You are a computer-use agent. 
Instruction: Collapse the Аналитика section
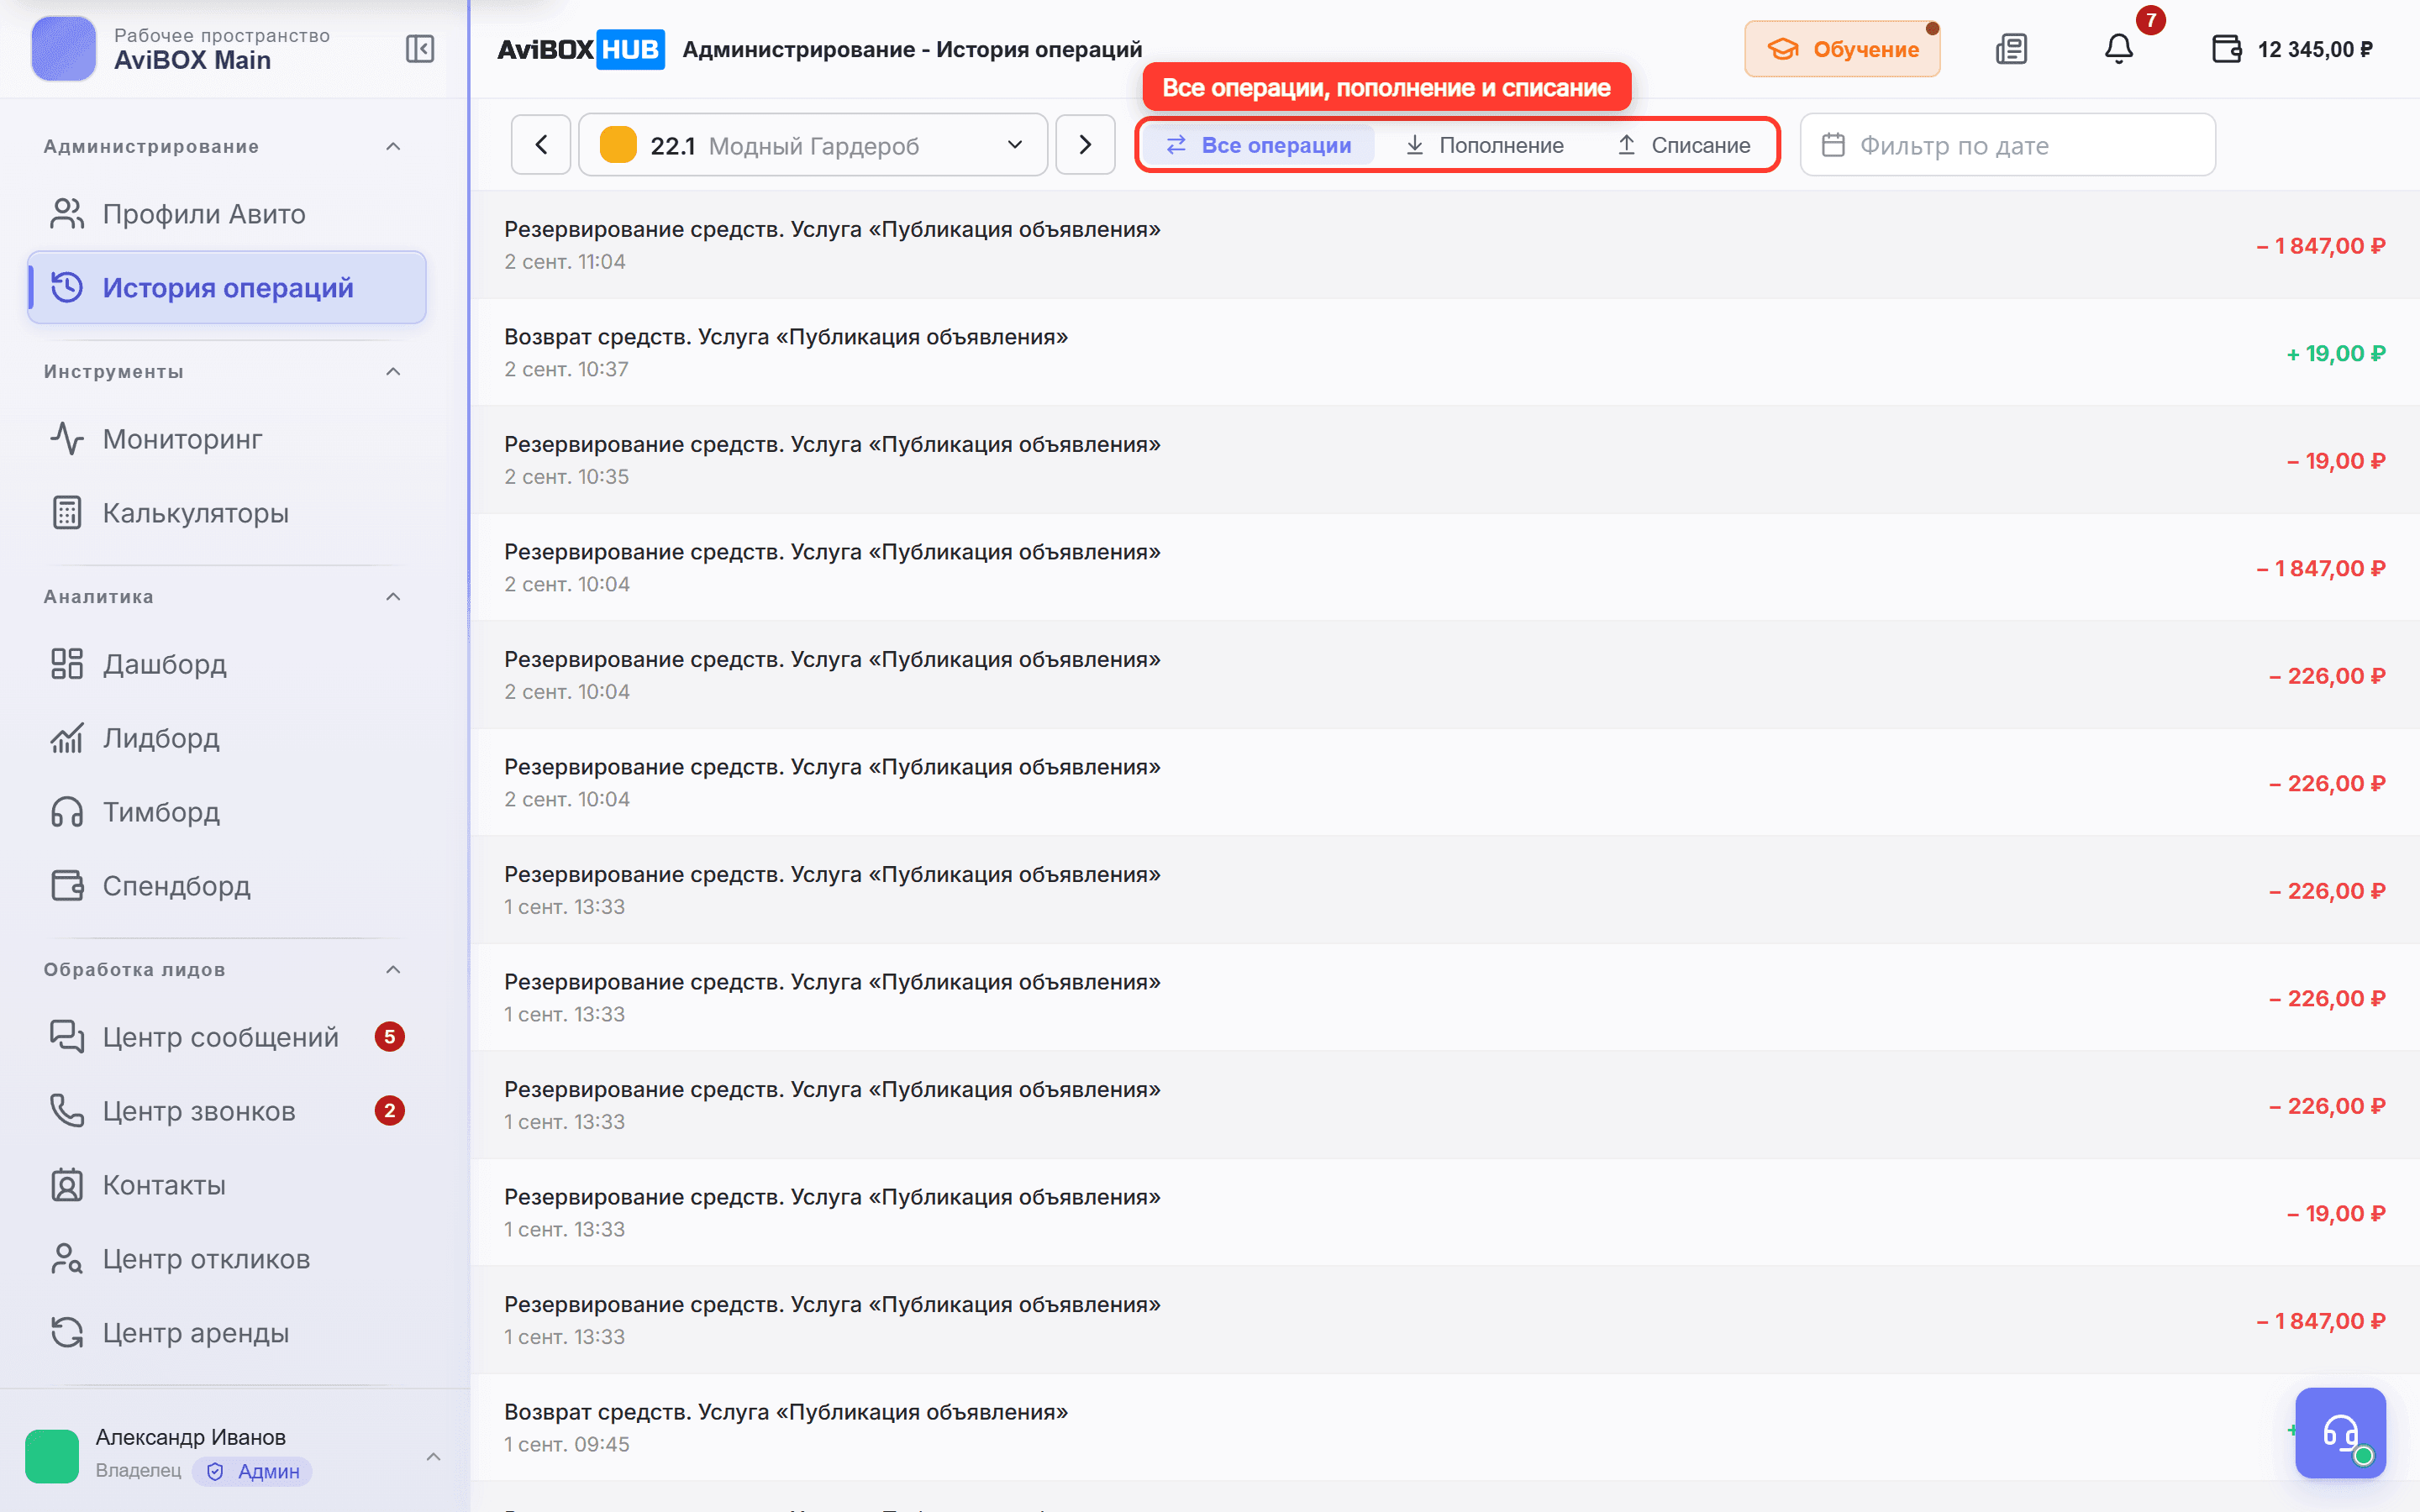[x=393, y=597]
